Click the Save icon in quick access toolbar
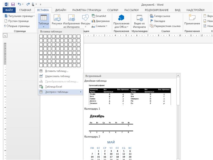The image size is (213, 160). pos(13,4)
